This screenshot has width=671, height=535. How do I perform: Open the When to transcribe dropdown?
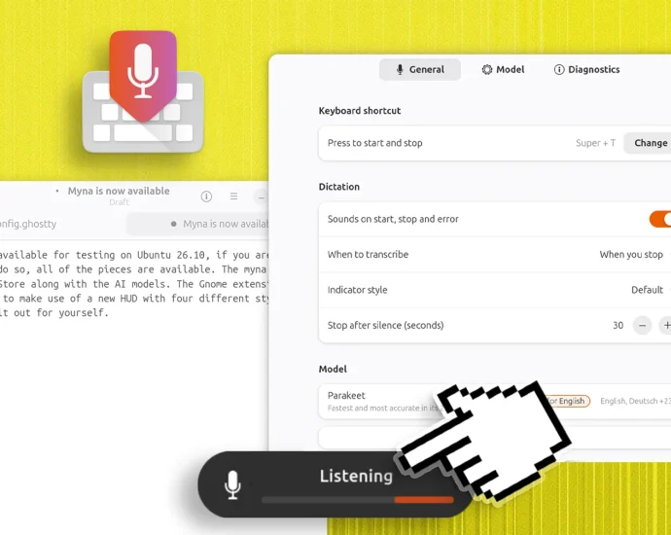[635, 254]
